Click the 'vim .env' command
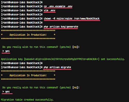The image size is (129, 102). [x=50, y=11]
